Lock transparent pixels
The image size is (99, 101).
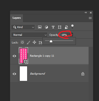pos(22,42)
